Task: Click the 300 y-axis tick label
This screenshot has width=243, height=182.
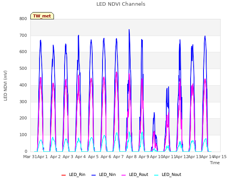Action: click(x=23, y=102)
